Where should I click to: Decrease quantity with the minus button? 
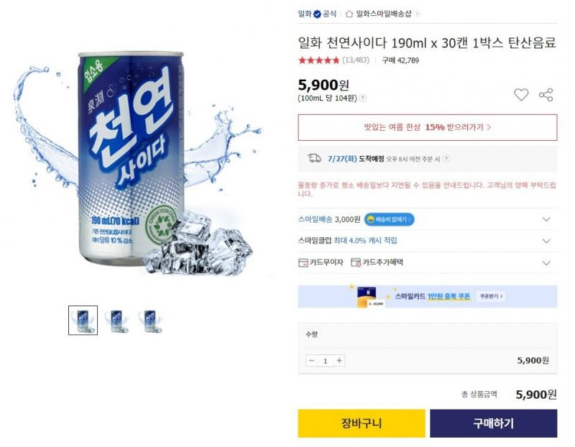pos(312,361)
